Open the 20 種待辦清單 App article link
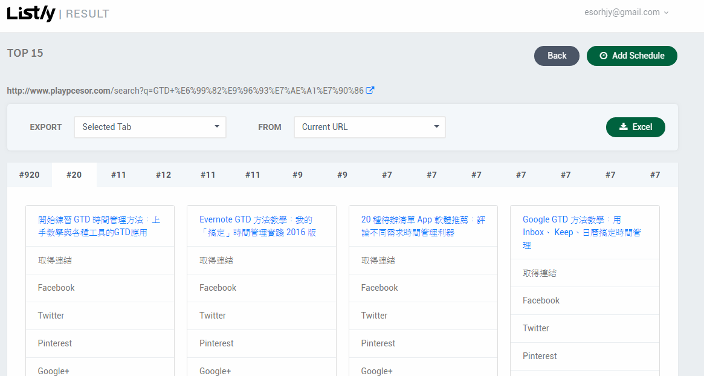 423,226
